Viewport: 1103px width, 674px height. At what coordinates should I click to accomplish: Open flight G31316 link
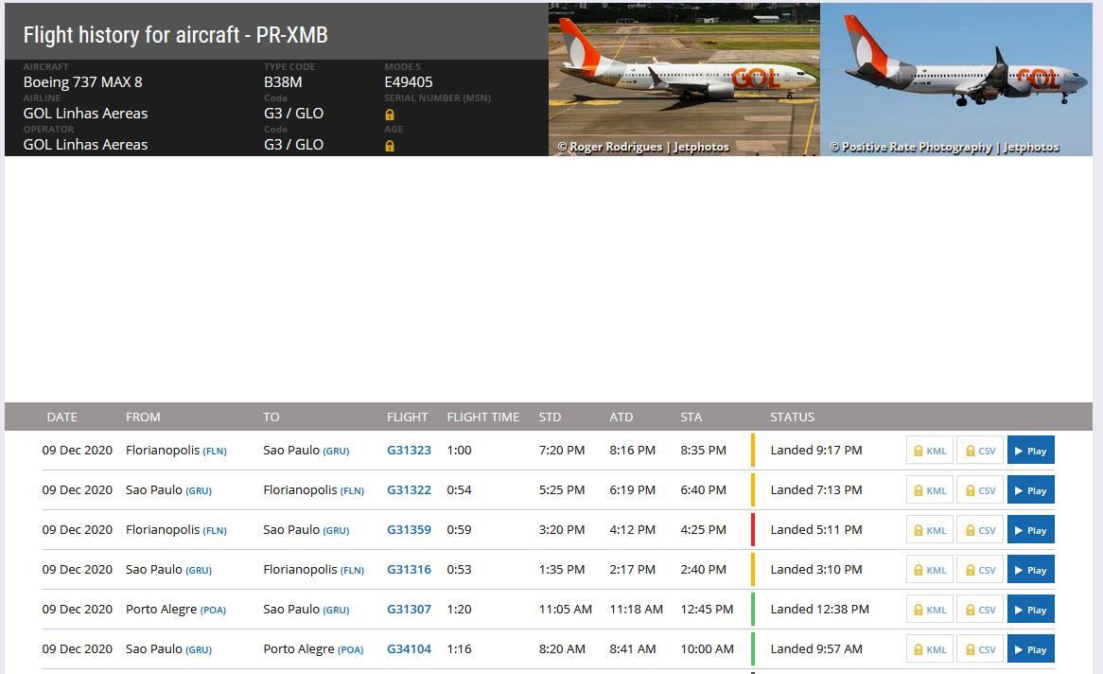409,569
